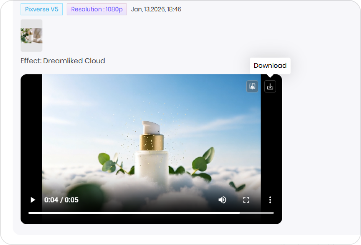Click the fullscreen icon in the player
The image size is (361, 245).
point(246,199)
